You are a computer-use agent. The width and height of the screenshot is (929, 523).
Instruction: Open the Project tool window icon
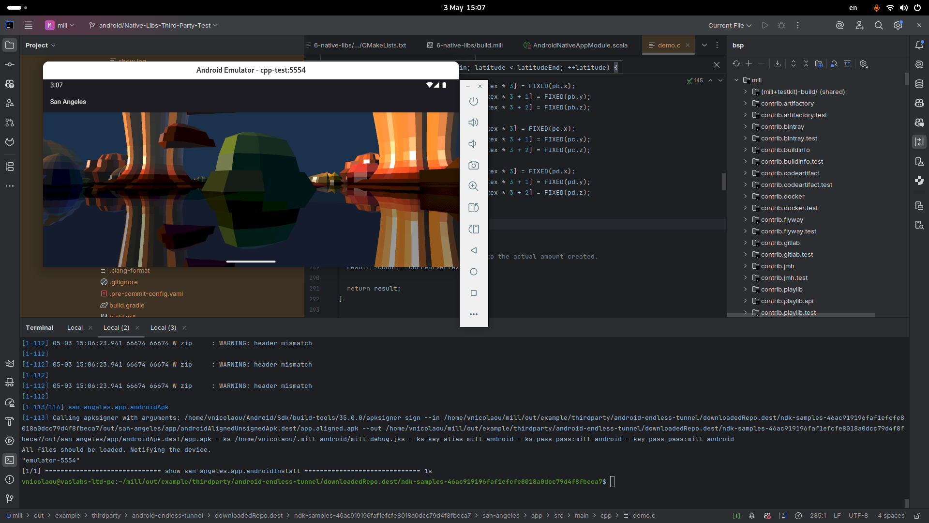(10, 45)
